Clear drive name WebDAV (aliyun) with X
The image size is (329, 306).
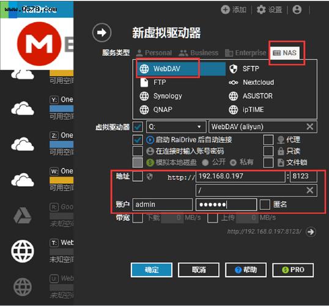(x=309, y=127)
